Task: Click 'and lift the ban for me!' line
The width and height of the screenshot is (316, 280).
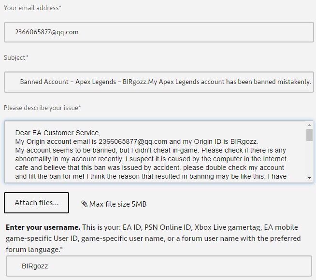Action: click(50, 176)
